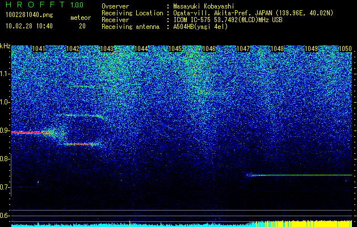
Task: Click the A504HB(yagi 4el) antenna text
Action: pyautogui.click(x=200, y=27)
